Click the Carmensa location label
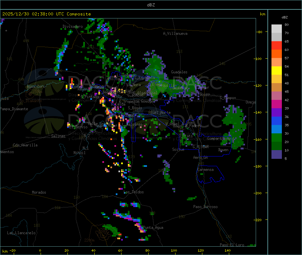 click(x=205, y=170)
